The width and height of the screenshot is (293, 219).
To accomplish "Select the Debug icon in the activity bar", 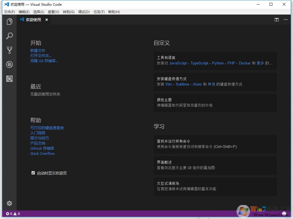I will [x=9, y=64].
